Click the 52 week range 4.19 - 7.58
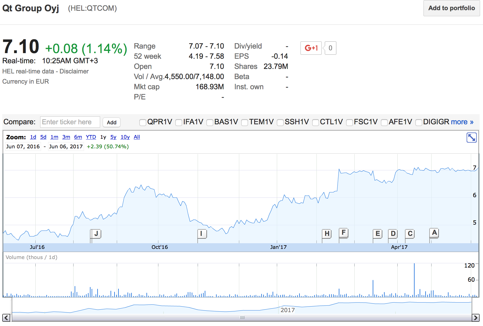 click(x=206, y=56)
